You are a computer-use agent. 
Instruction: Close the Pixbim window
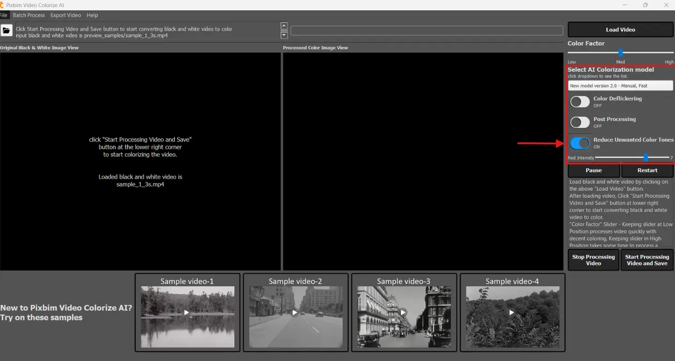[x=667, y=5]
